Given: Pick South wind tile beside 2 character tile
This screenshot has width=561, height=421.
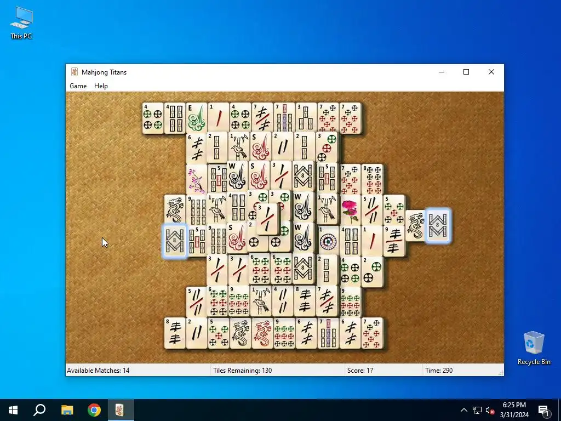Looking at the screenshot, I should (x=260, y=146).
